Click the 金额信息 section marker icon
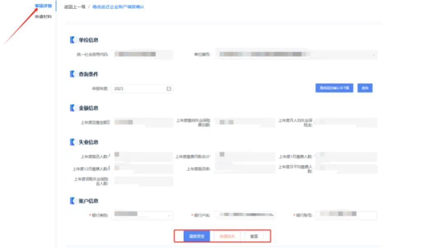445x248 pixels. point(73,108)
